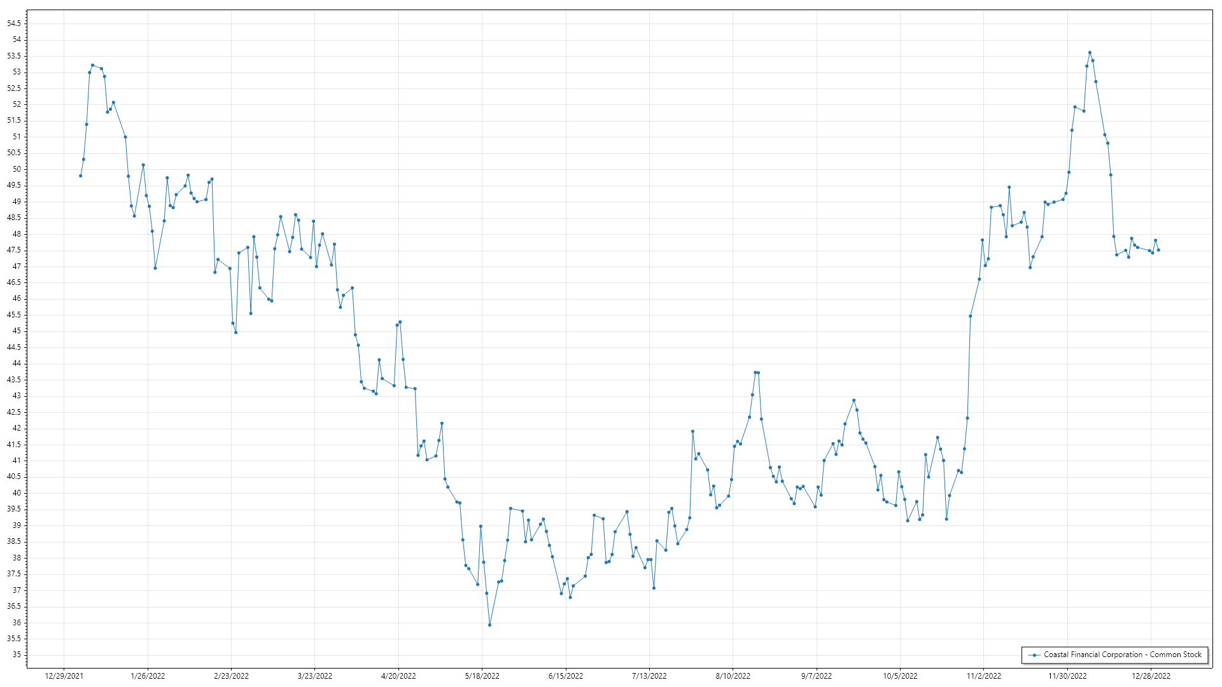Click the 12/28/2022 x-axis date label
Viewport: 1222px width, 687px height.
[x=1151, y=676]
